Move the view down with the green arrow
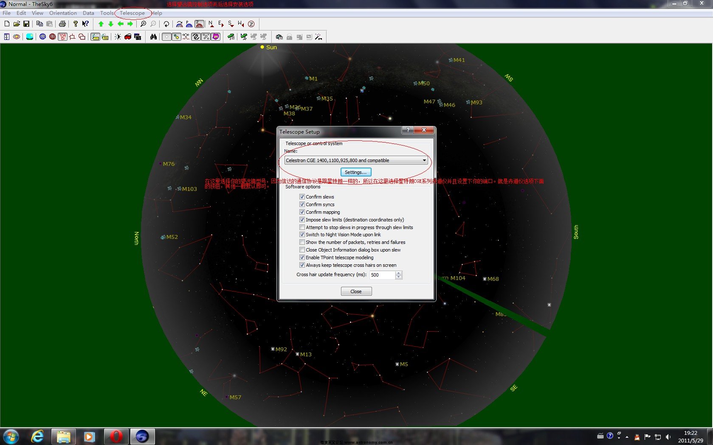 click(111, 24)
